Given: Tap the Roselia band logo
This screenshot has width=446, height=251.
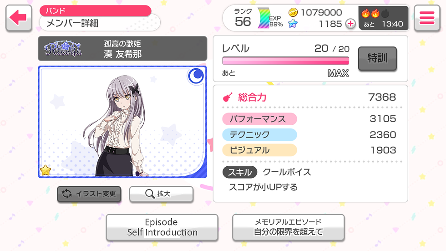Looking at the screenshot, I should 63,48.
